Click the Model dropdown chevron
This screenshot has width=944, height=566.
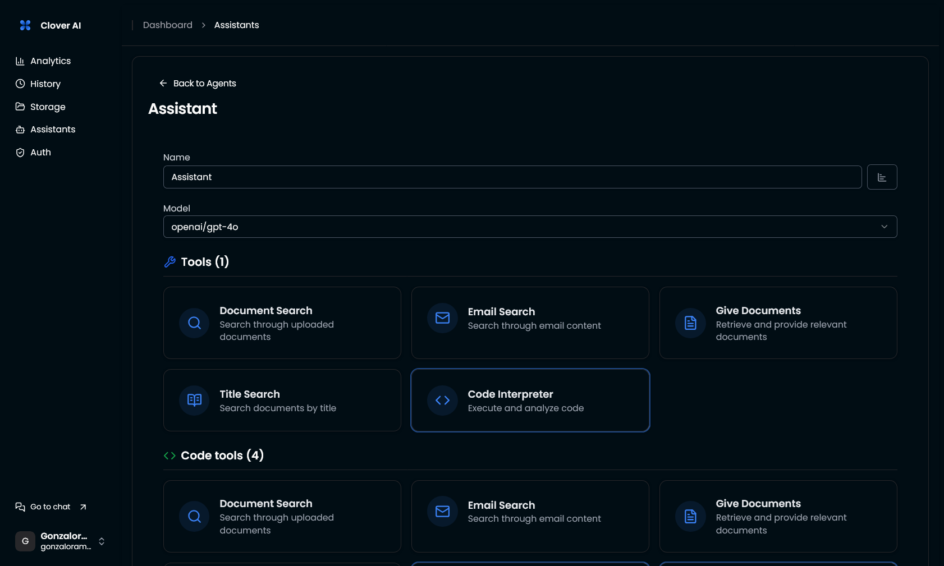[x=885, y=227]
